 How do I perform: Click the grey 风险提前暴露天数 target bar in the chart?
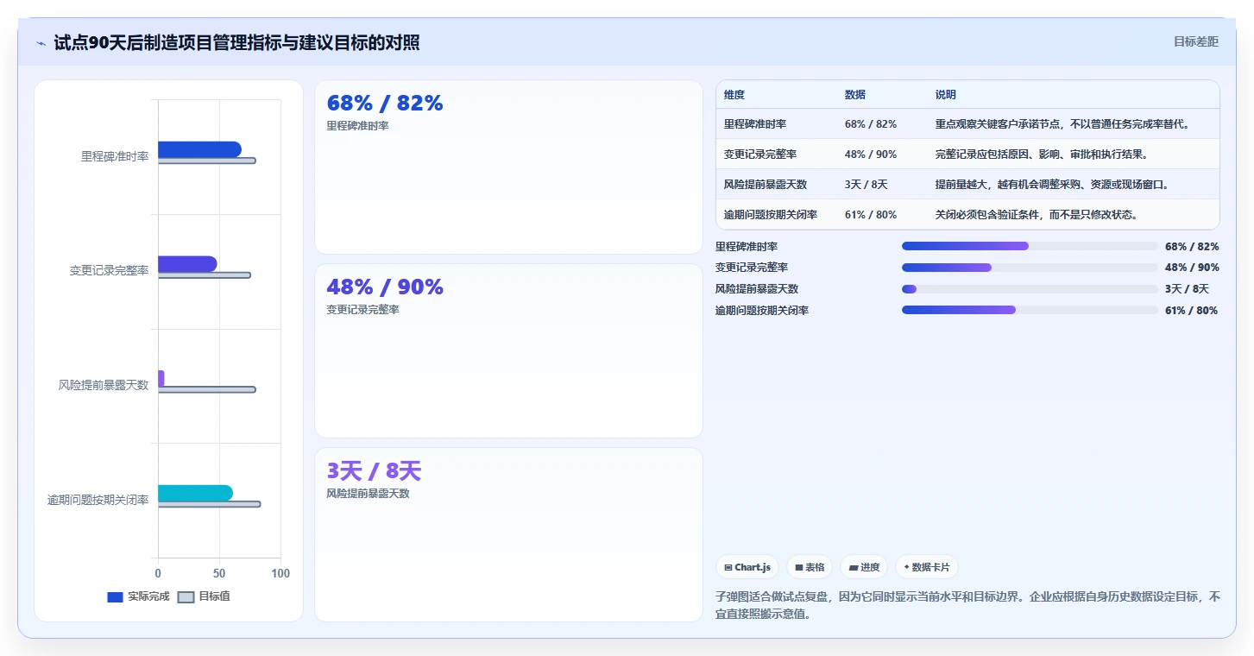pyautogui.click(x=207, y=389)
